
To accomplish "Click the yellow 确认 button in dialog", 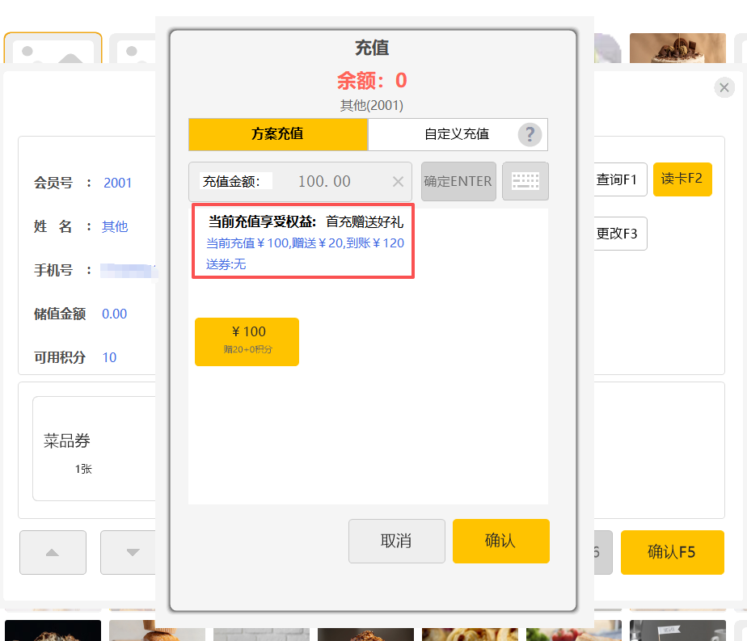I will (500, 541).
